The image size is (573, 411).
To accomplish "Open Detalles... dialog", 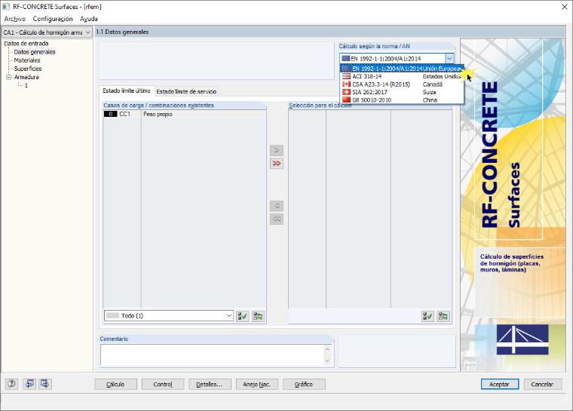I will [x=210, y=385].
